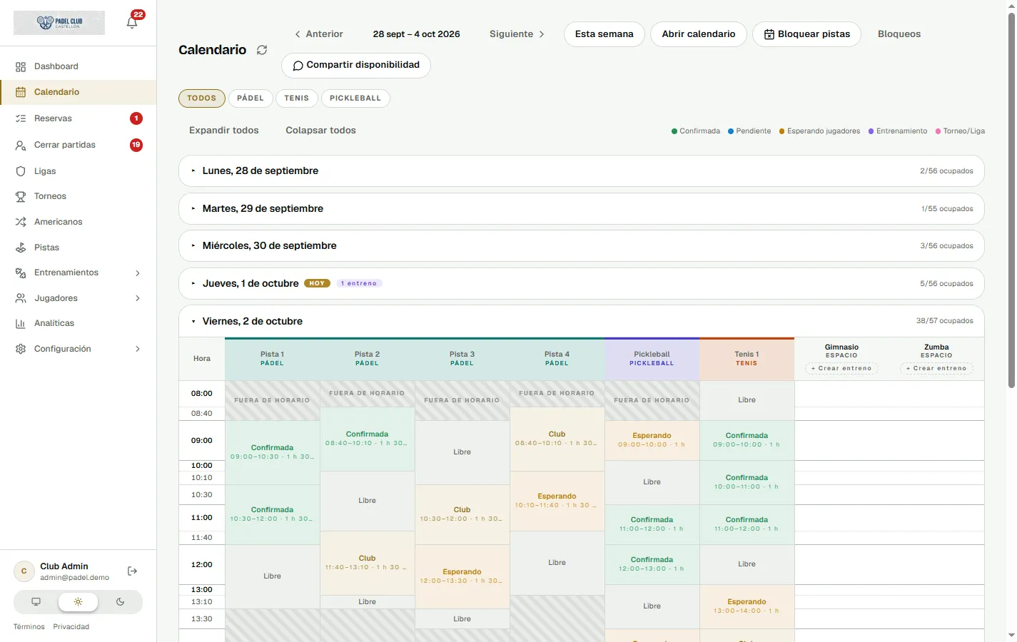Go to the next week (Siguiente)
1017x642 pixels.
click(x=517, y=34)
